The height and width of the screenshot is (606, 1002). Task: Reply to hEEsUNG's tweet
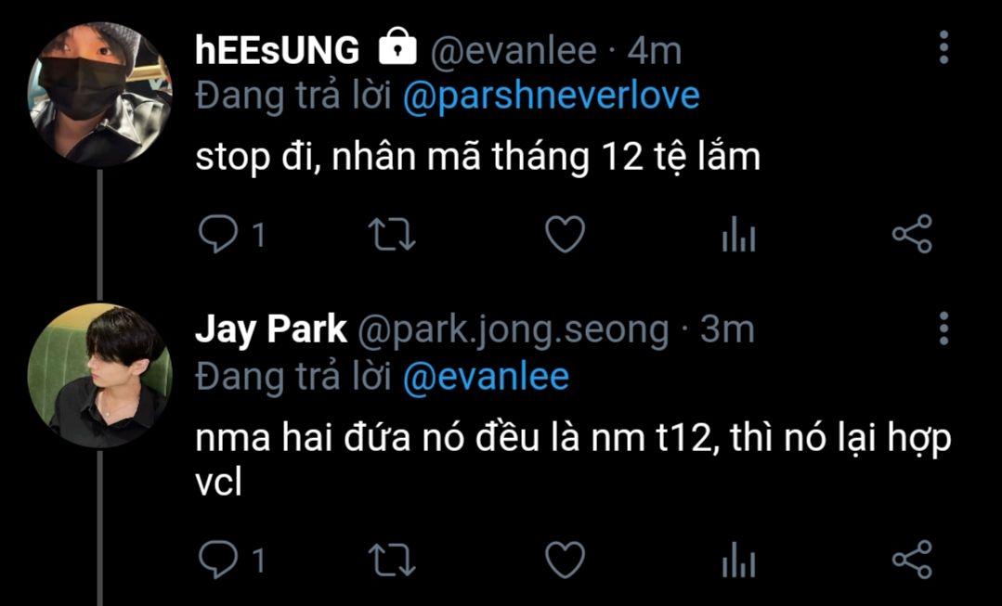(x=218, y=235)
